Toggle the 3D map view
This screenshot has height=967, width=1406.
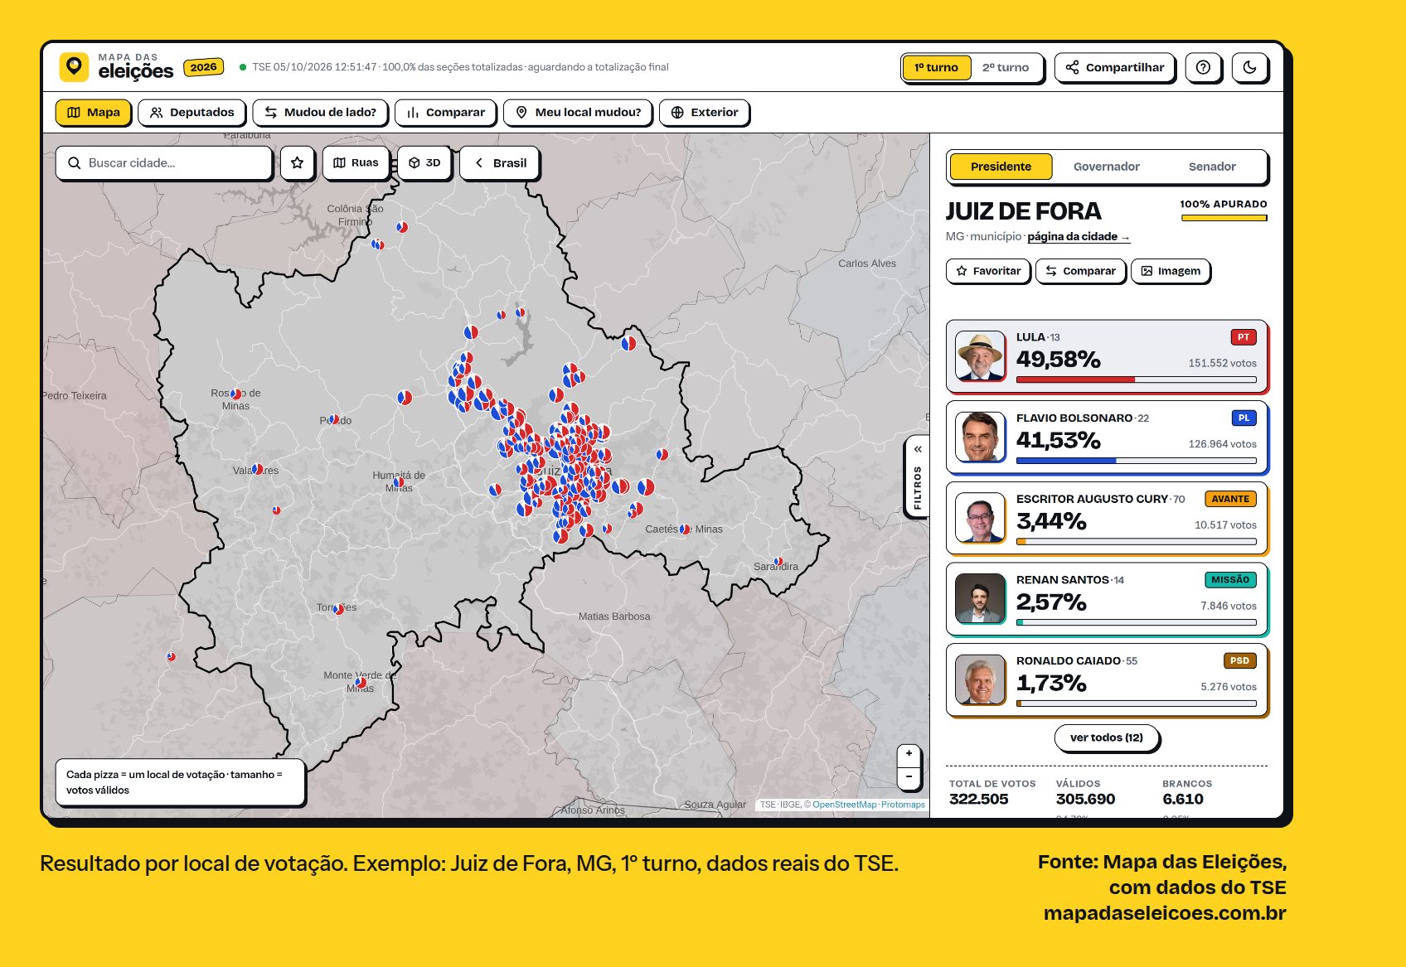[424, 162]
